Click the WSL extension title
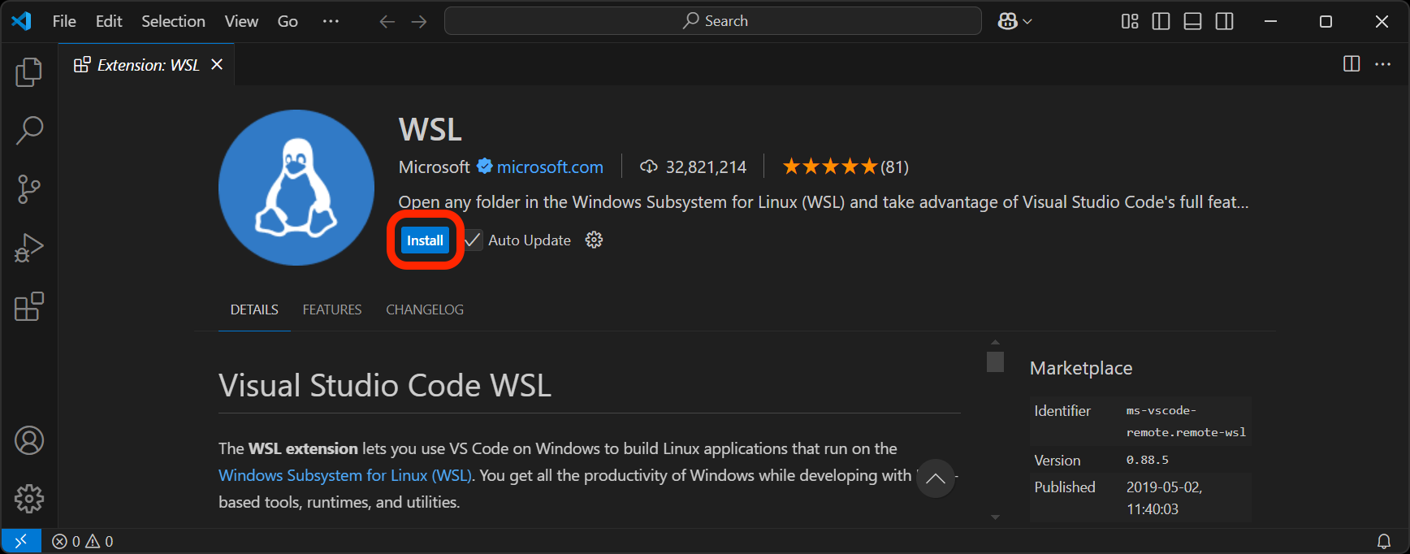This screenshot has width=1410, height=554. [x=430, y=129]
